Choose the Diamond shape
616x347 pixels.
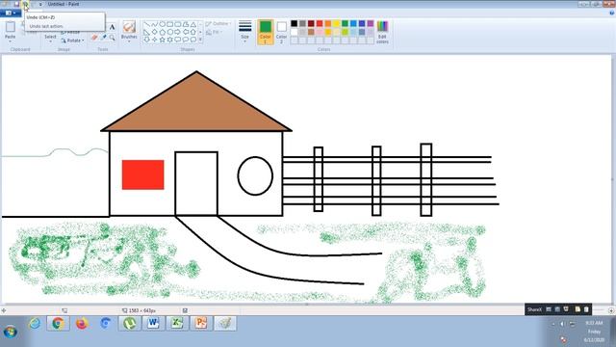point(154,32)
